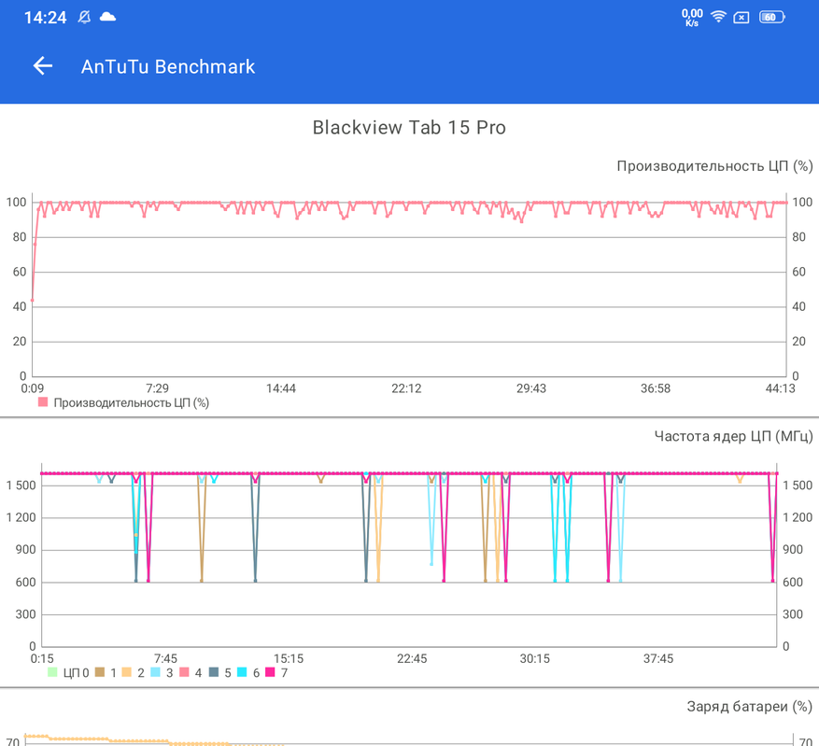Tap the core 7 magenta legend swatch

pyautogui.click(x=270, y=672)
